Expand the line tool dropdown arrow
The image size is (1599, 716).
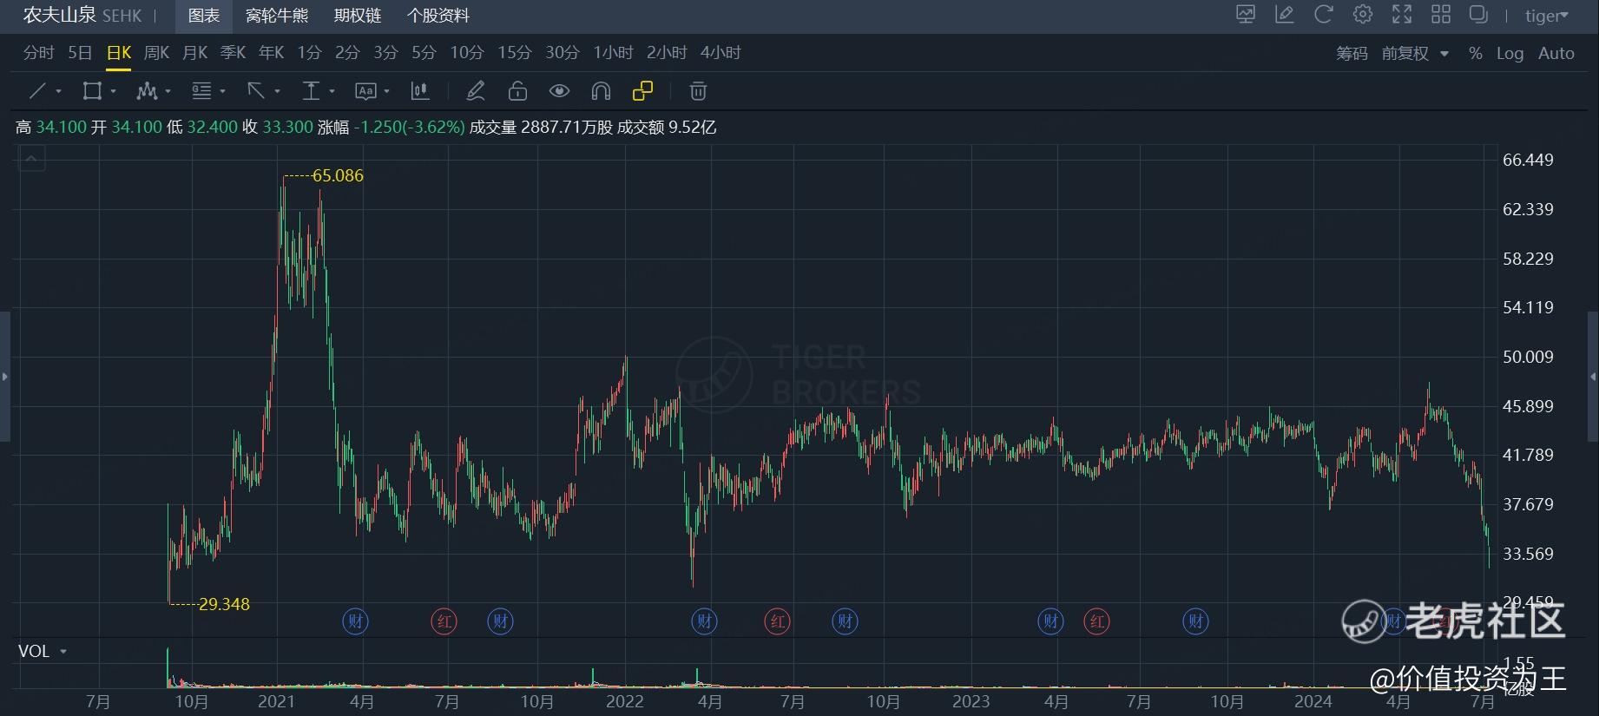[59, 91]
